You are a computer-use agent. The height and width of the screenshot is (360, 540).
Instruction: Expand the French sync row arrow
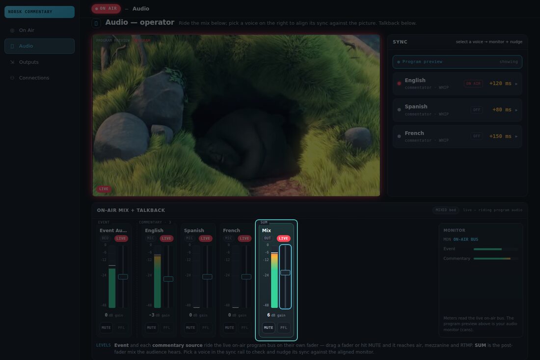click(x=516, y=137)
